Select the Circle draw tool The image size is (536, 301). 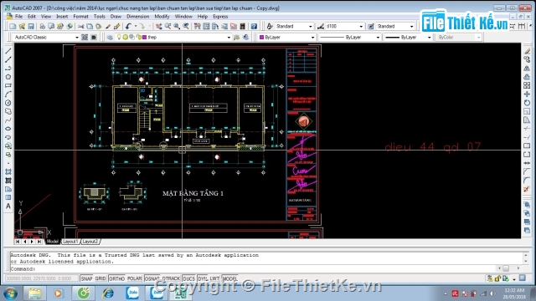8,103
